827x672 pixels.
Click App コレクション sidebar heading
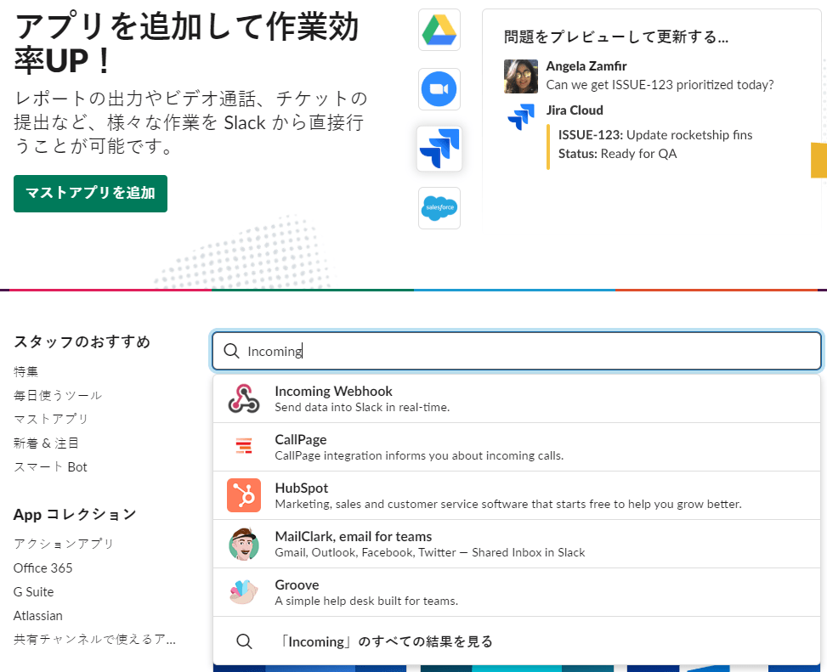click(75, 515)
